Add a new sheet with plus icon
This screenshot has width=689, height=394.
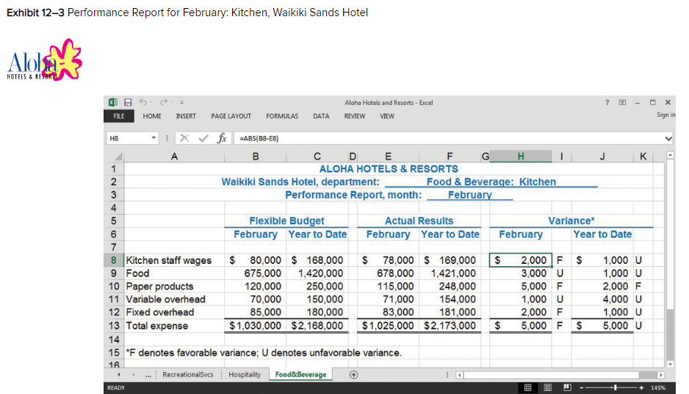[354, 375]
